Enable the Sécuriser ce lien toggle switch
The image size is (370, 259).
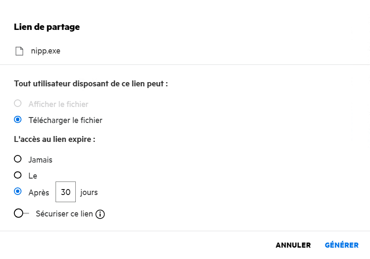(x=21, y=214)
